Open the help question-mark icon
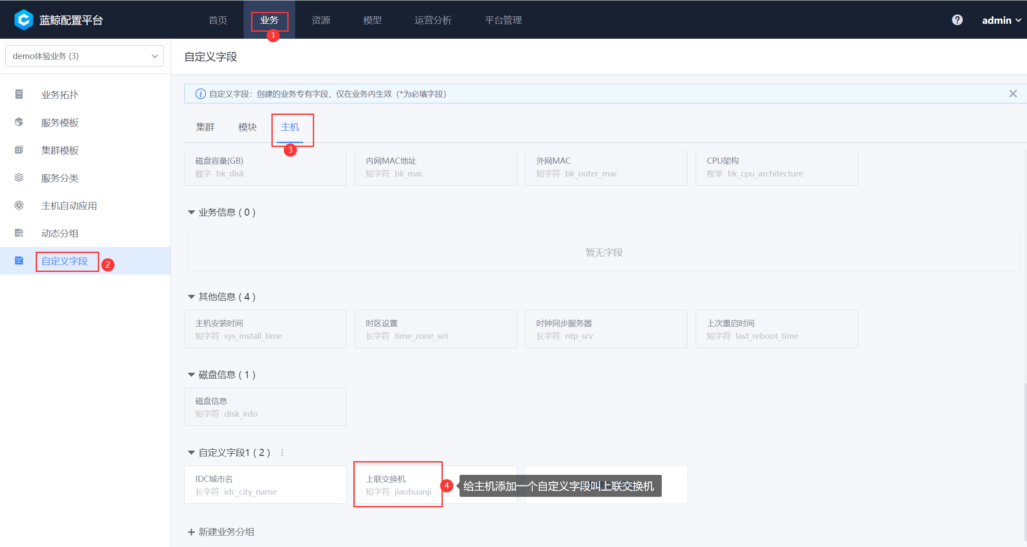The height and width of the screenshot is (547, 1027). pyautogui.click(x=957, y=20)
